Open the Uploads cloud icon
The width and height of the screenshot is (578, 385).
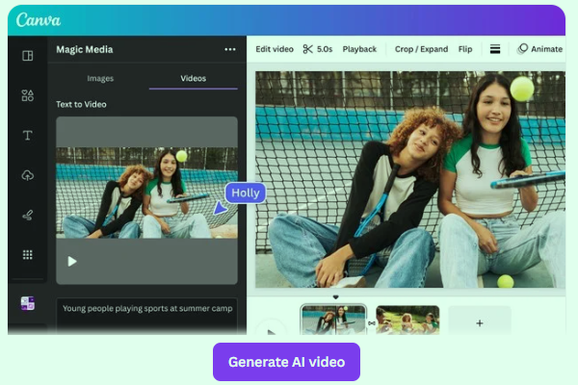[x=27, y=175]
